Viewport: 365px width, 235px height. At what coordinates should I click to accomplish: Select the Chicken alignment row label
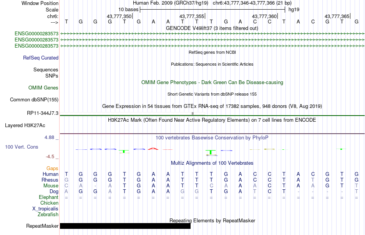(49, 203)
